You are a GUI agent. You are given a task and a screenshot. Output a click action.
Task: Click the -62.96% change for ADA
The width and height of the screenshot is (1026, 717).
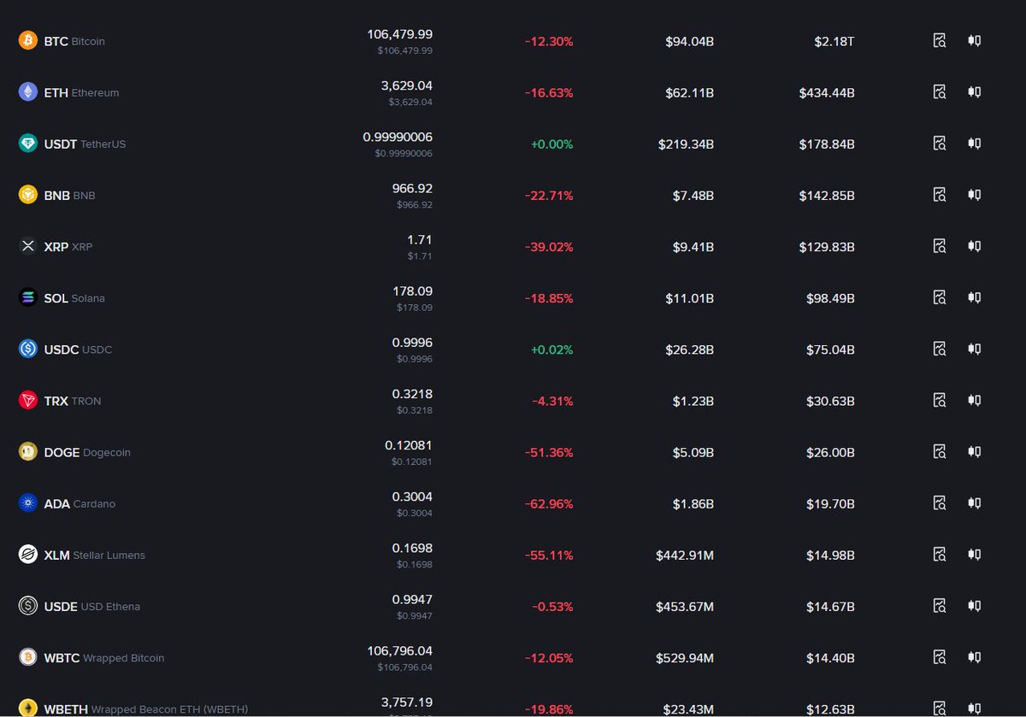tap(549, 503)
